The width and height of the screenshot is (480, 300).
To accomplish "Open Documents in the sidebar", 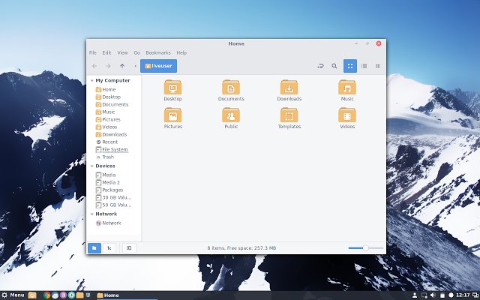I will pyautogui.click(x=112, y=104).
